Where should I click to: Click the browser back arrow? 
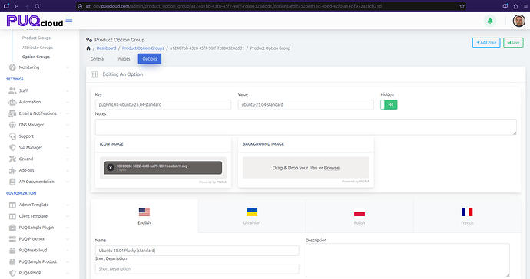click(16, 6)
